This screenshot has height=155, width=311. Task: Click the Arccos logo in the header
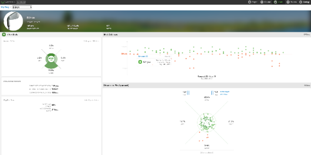(8, 2)
